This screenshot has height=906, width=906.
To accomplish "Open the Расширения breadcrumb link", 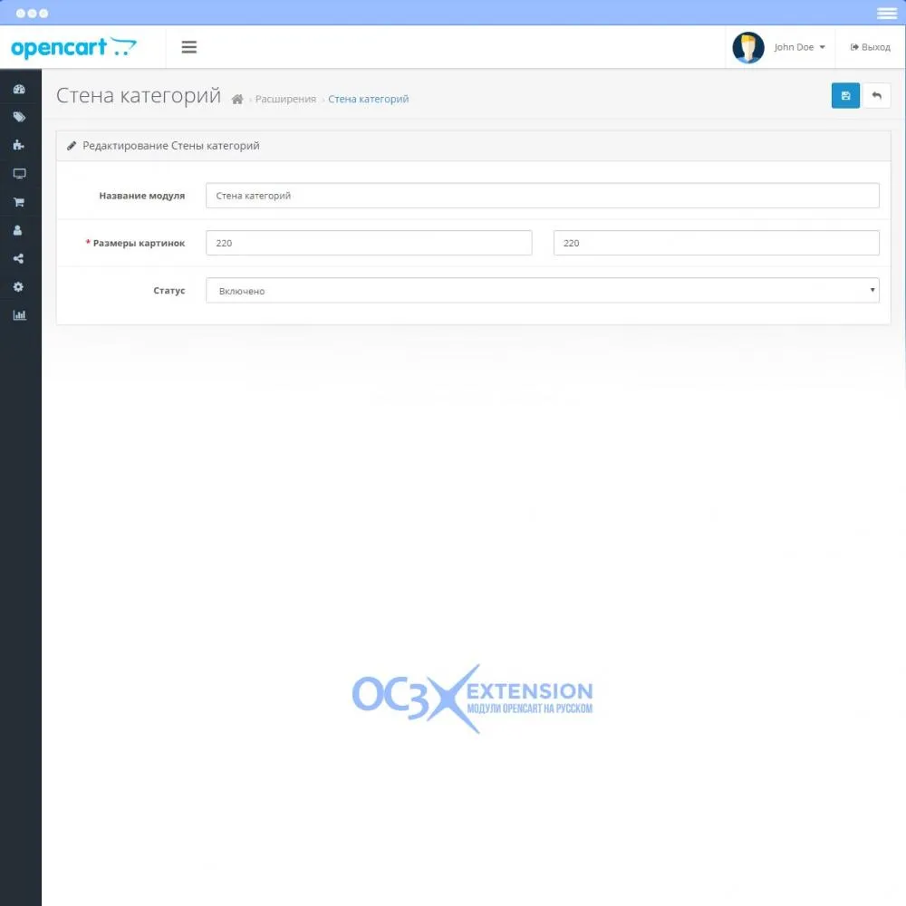I will point(285,100).
